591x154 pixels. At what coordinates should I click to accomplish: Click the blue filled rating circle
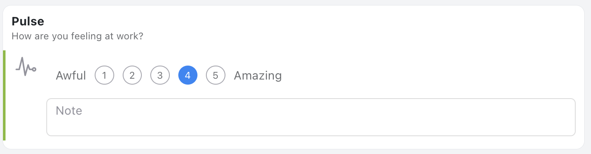click(x=188, y=76)
